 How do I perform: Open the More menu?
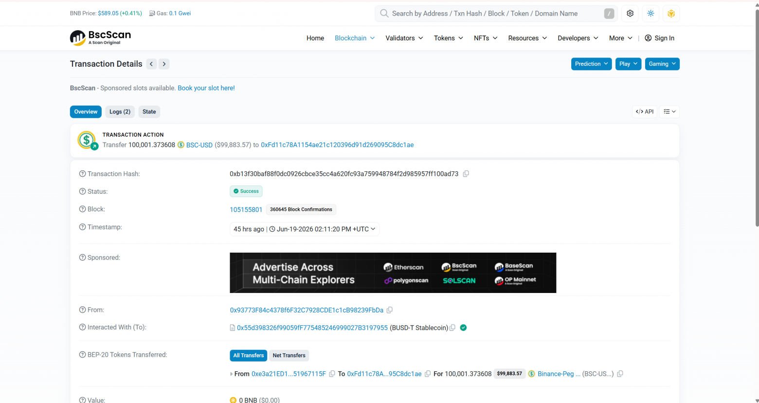[621, 38]
